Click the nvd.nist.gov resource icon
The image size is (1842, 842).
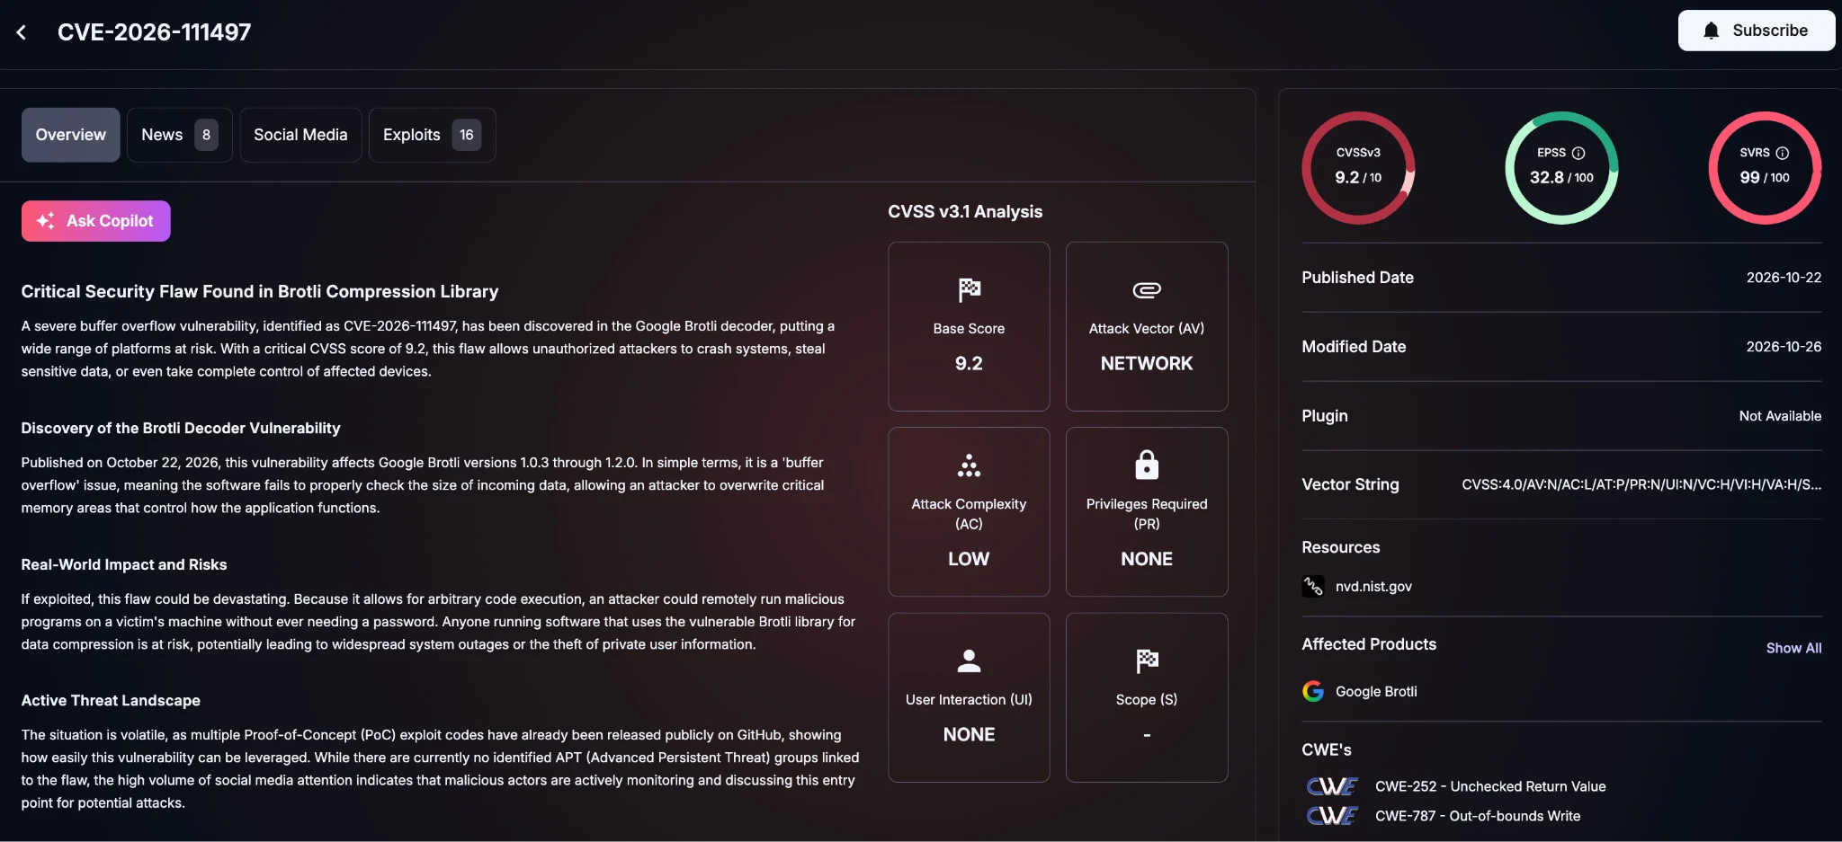click(1312, 586)
